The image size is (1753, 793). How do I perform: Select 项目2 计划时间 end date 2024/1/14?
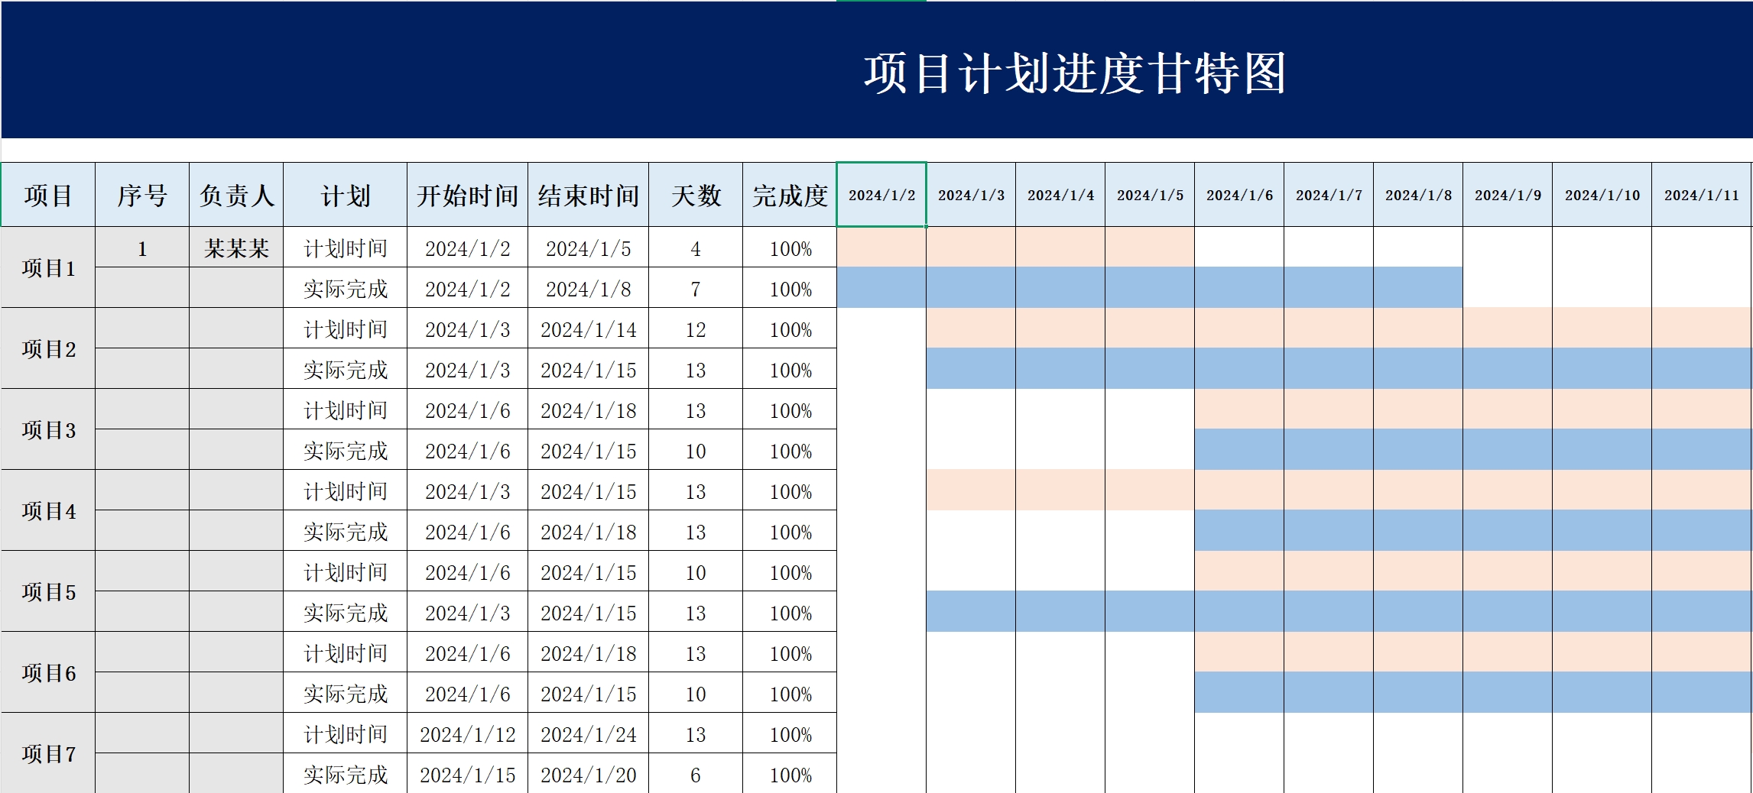tap(588, 329)
